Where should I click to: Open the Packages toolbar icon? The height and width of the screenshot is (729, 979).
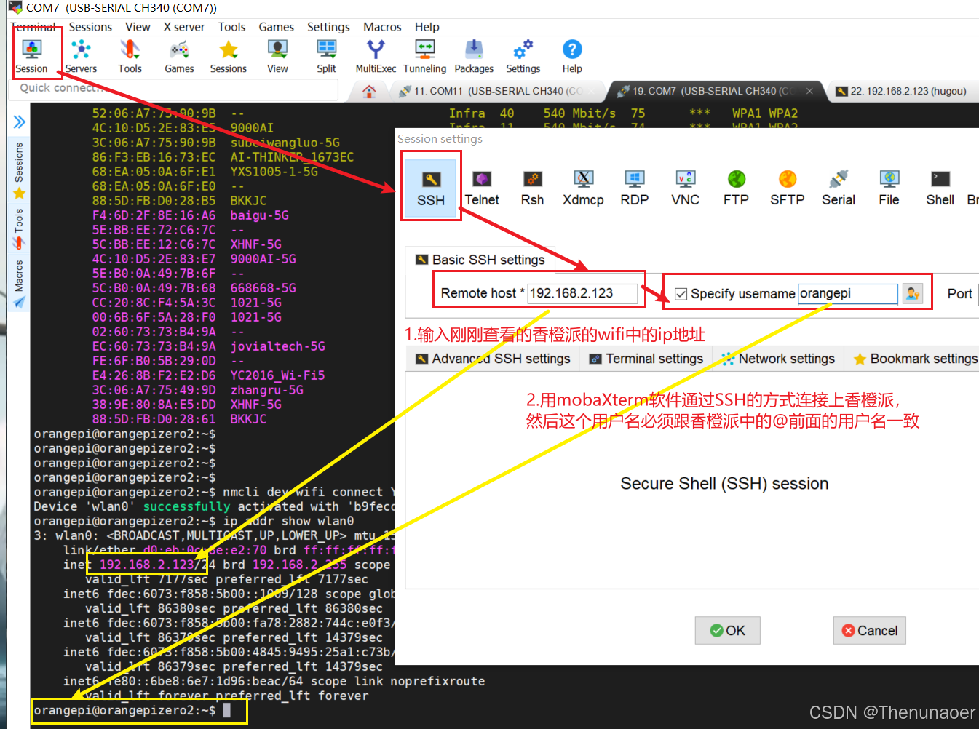click(474, 56)
